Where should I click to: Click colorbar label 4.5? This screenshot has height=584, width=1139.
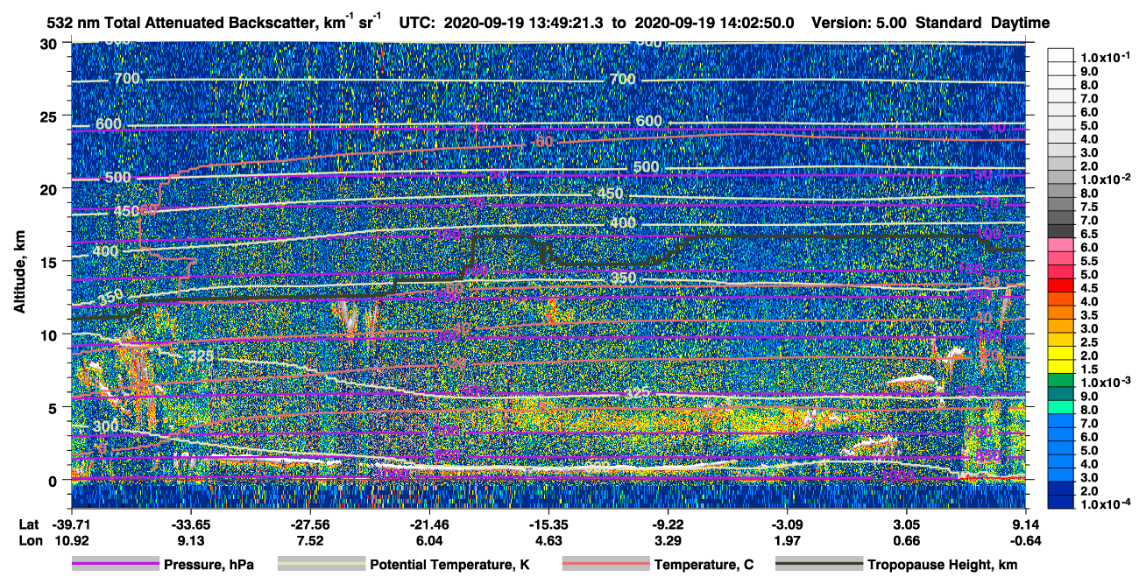pyautogui.click(x=1090, y=287)
